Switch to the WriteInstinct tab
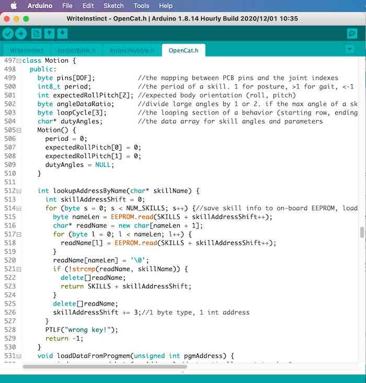Viewport: 366px width, 383px height. pos(26,50)
